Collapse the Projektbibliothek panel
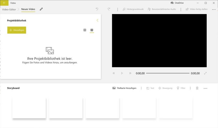This screenshot has width=218, height=128. coord(98,21)
